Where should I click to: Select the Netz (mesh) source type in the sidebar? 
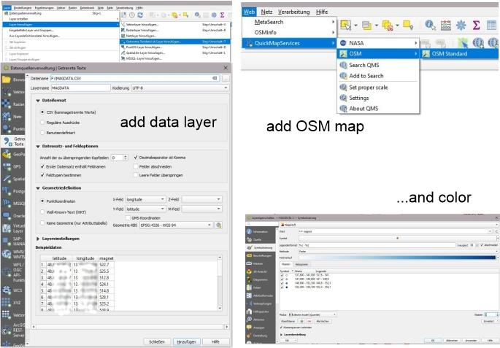(13, 117)
